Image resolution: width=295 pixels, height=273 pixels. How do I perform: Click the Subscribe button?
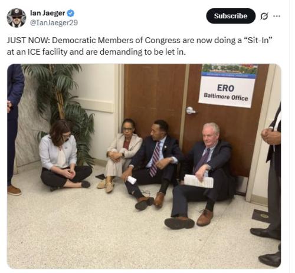(231, 16)
